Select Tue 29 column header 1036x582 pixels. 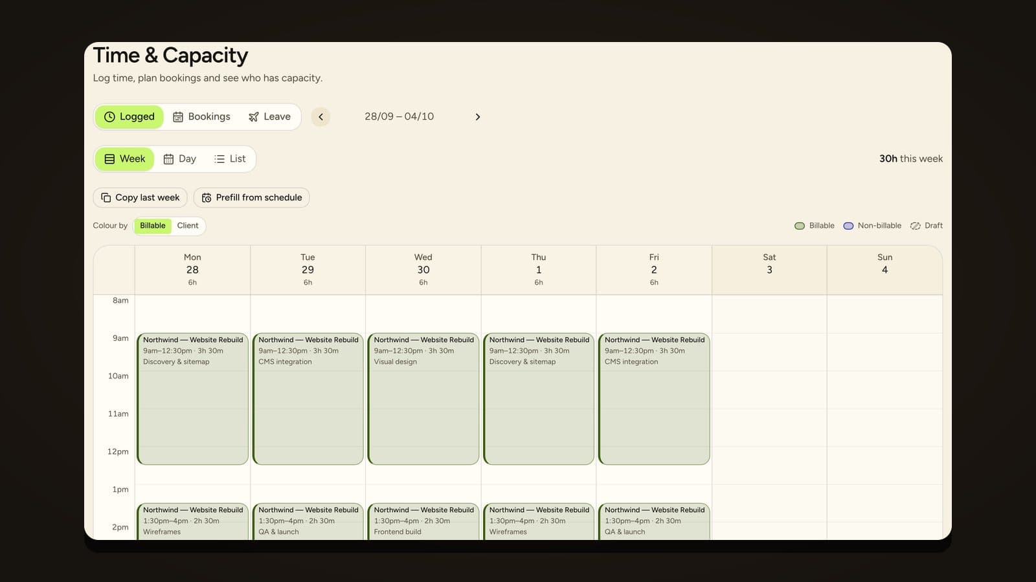coord(308,270)
